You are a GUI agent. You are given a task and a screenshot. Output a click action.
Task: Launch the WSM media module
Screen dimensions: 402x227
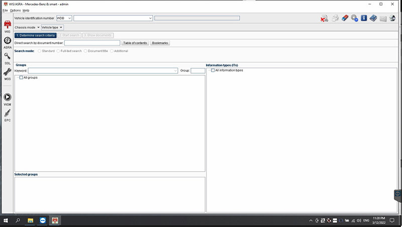(8, 99)
